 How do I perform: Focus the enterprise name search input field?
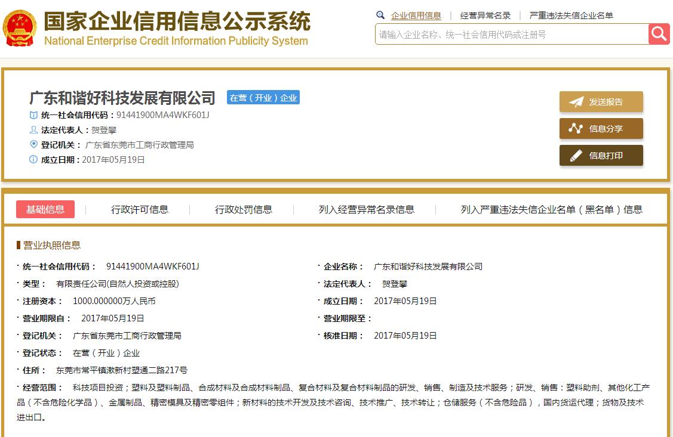[511, 35]
